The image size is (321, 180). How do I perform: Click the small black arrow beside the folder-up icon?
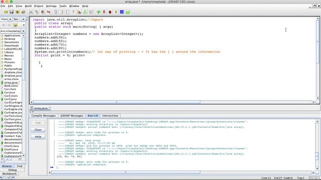(24, 25)
